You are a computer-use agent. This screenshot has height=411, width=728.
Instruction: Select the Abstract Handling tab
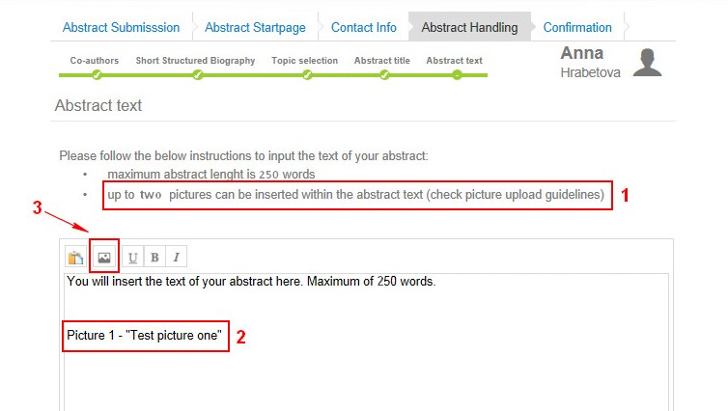(469, 27)
